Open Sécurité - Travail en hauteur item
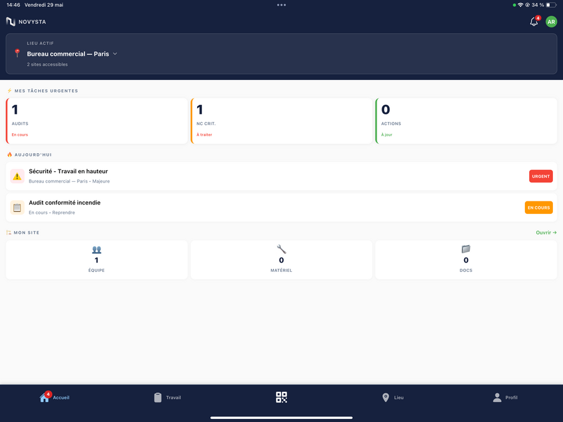This screenshot has height=422, width=563. [281, 176]
